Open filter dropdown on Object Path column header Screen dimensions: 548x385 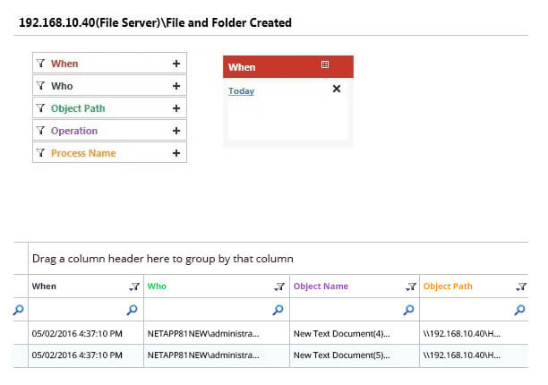click(521, 287)
